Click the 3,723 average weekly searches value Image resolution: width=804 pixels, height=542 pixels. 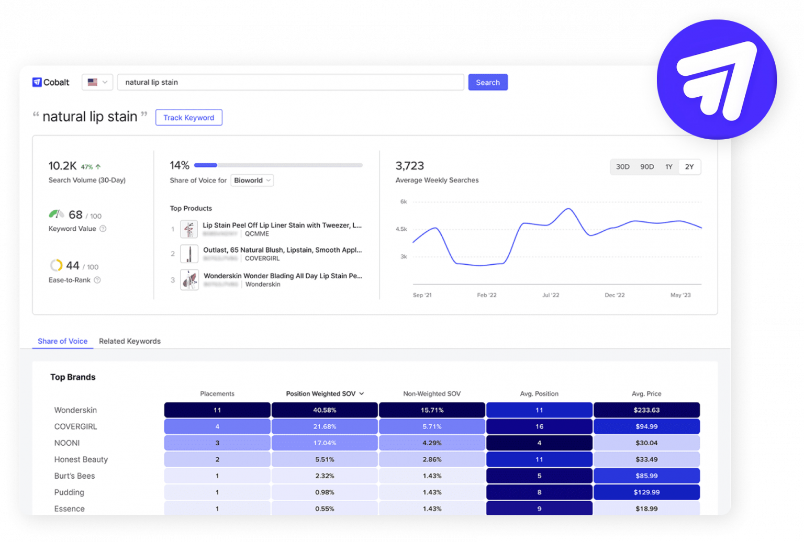click(410, 166)
